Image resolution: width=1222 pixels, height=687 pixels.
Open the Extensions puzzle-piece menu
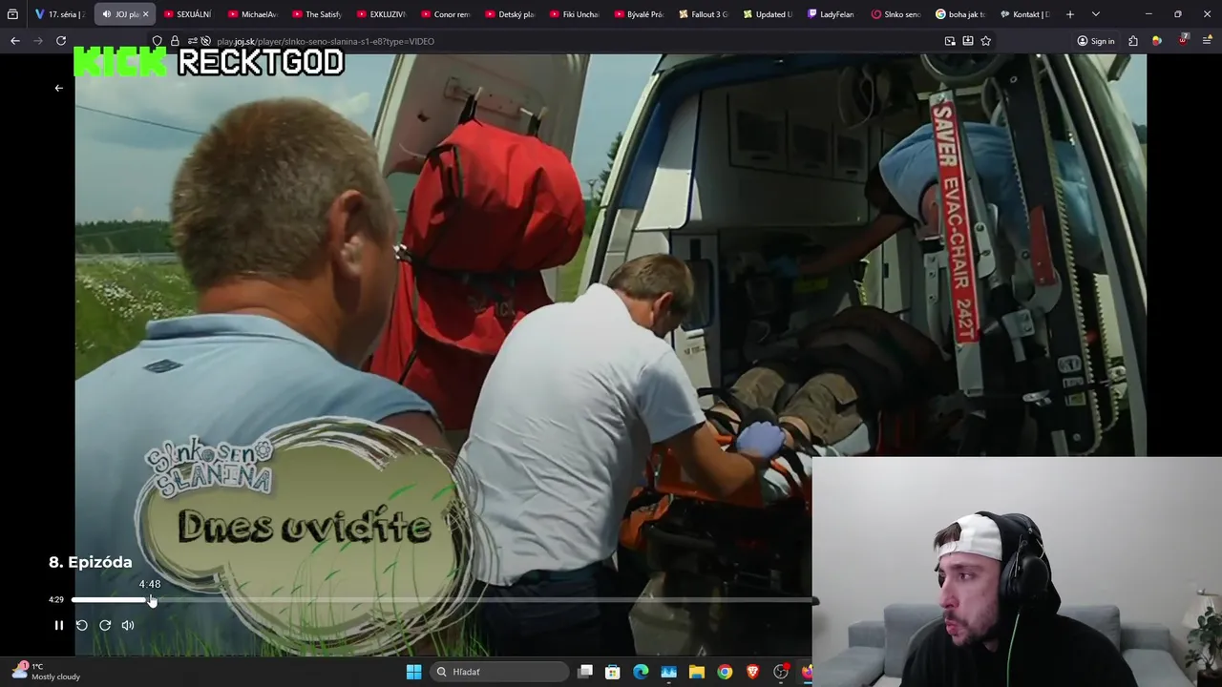click(1133, 41)
